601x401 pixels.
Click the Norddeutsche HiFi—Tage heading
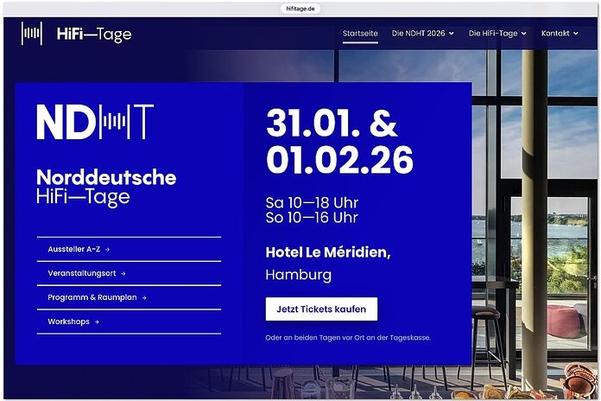pyautogui.click(x=106, y=188)
